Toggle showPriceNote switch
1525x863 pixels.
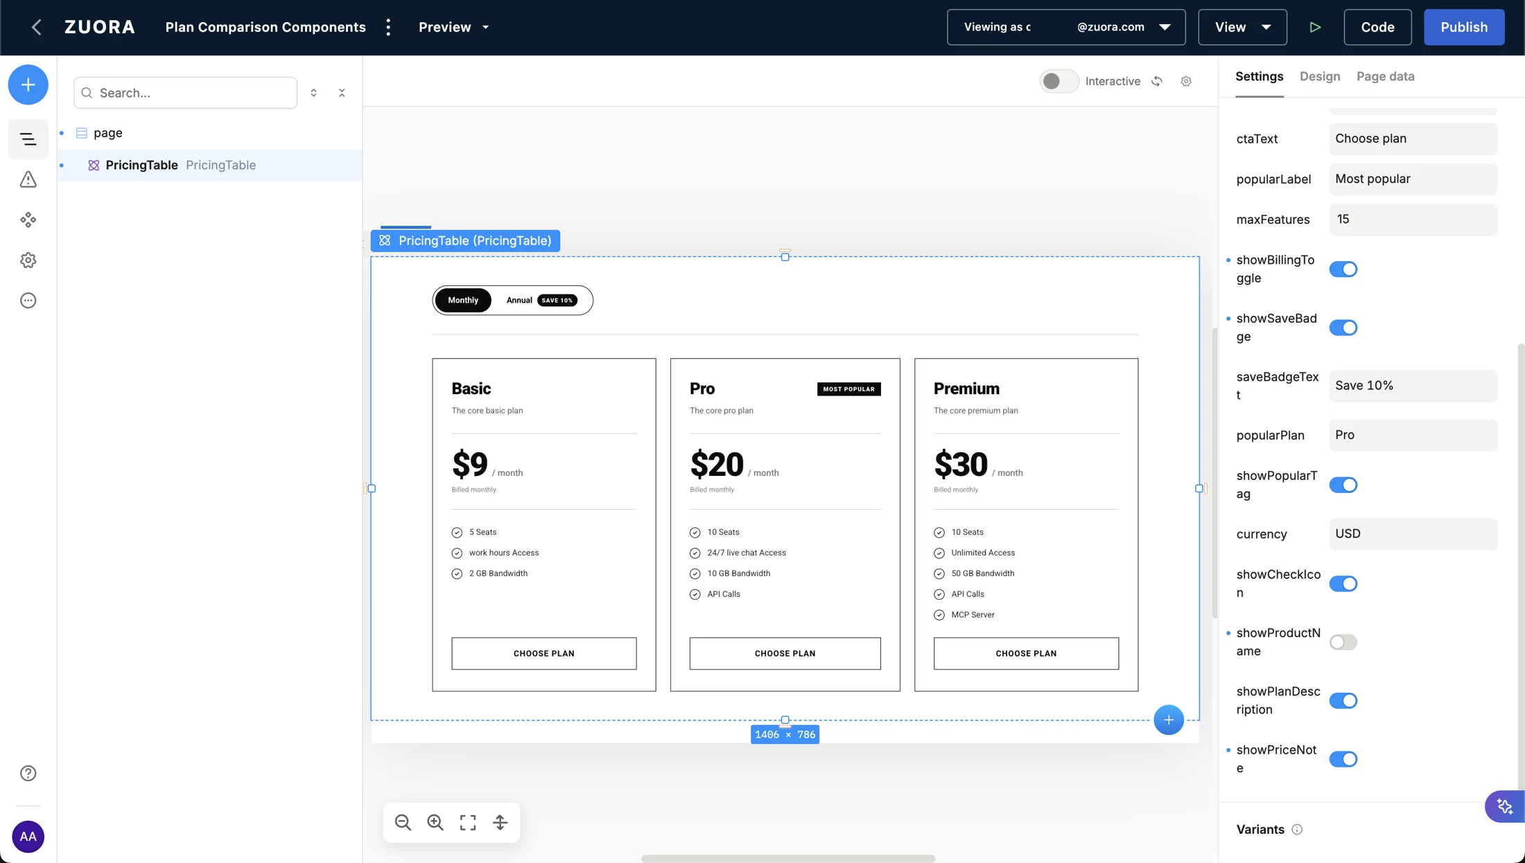coord(1343,759)
